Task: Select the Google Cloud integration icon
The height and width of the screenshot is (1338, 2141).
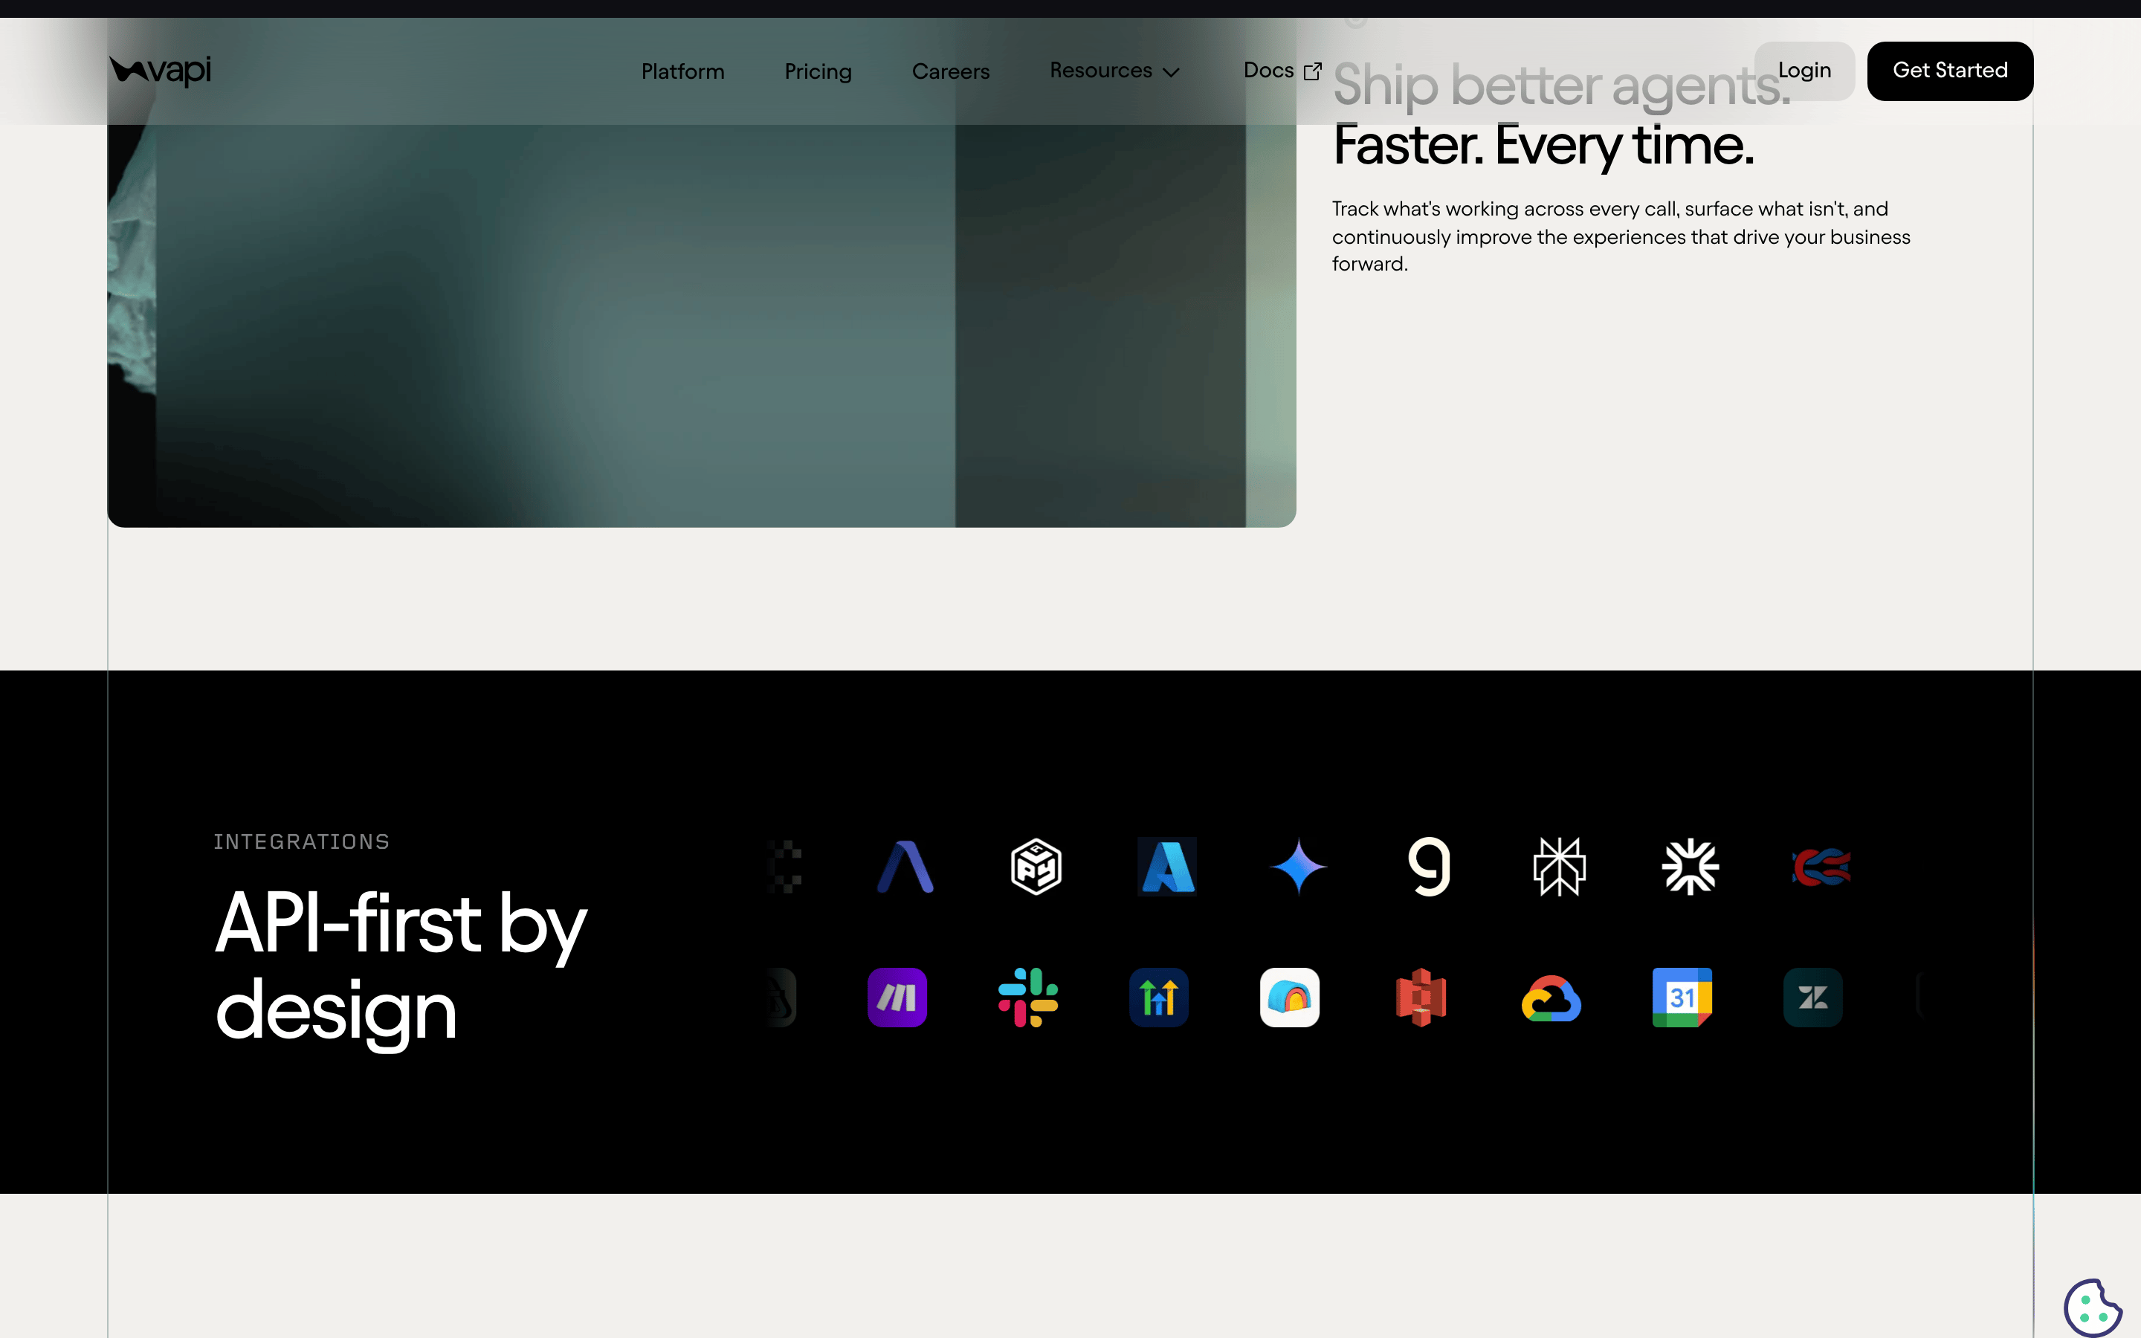Action: click(x=1551, y=998)
